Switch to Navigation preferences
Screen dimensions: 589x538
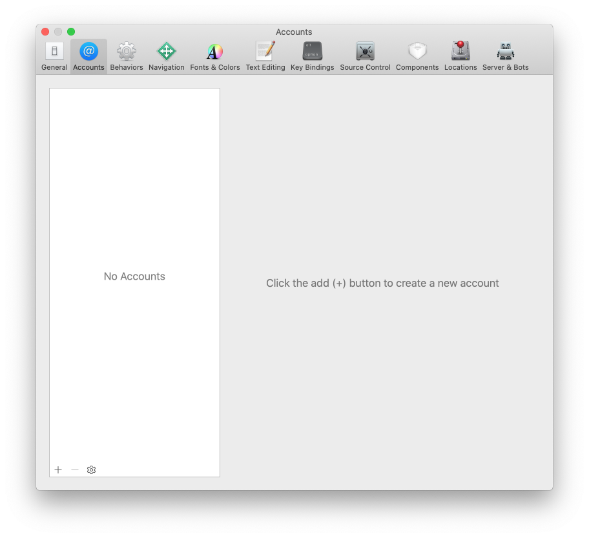coord(167,56)
